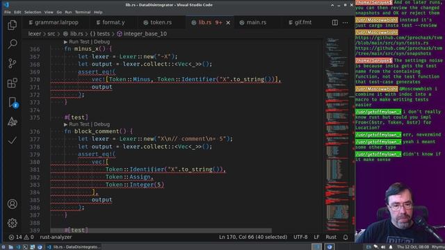Open the Source Control view
This screenshot has width=445, height=250.
coord(13,63)
